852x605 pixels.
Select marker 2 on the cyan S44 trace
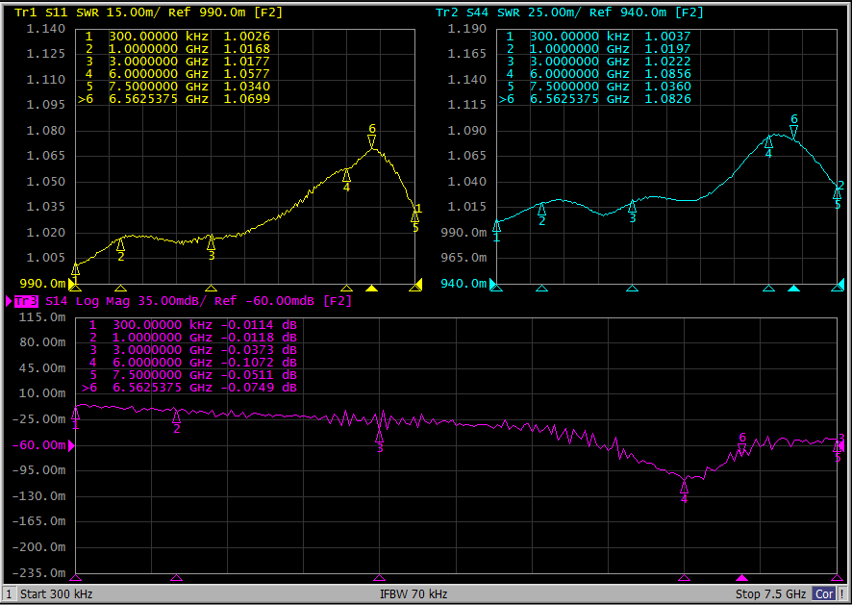541,209
